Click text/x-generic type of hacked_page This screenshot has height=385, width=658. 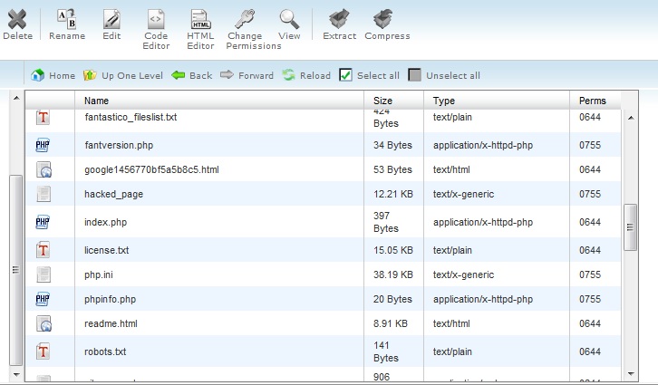(464, 194)
